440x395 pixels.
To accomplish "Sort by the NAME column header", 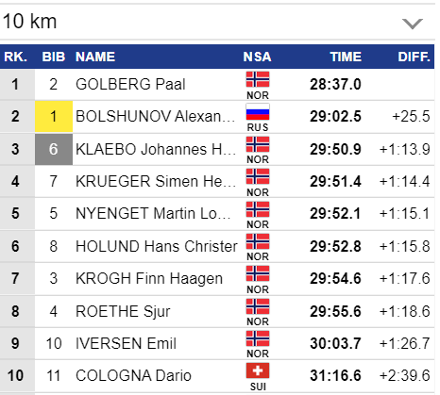I will (x=95, y=57).
